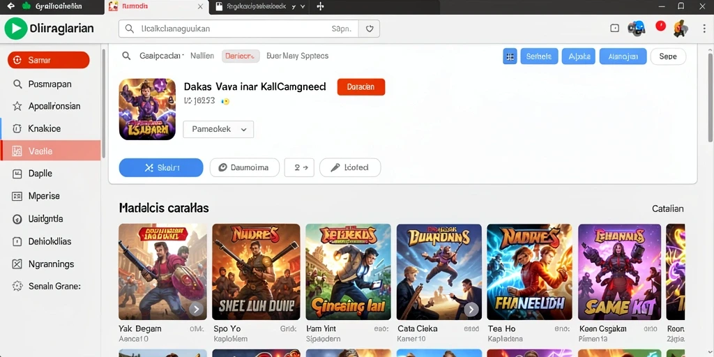
Task: Expand the tab list chevron in title bar
Action: pyautogui.click(x=303, y=7)
